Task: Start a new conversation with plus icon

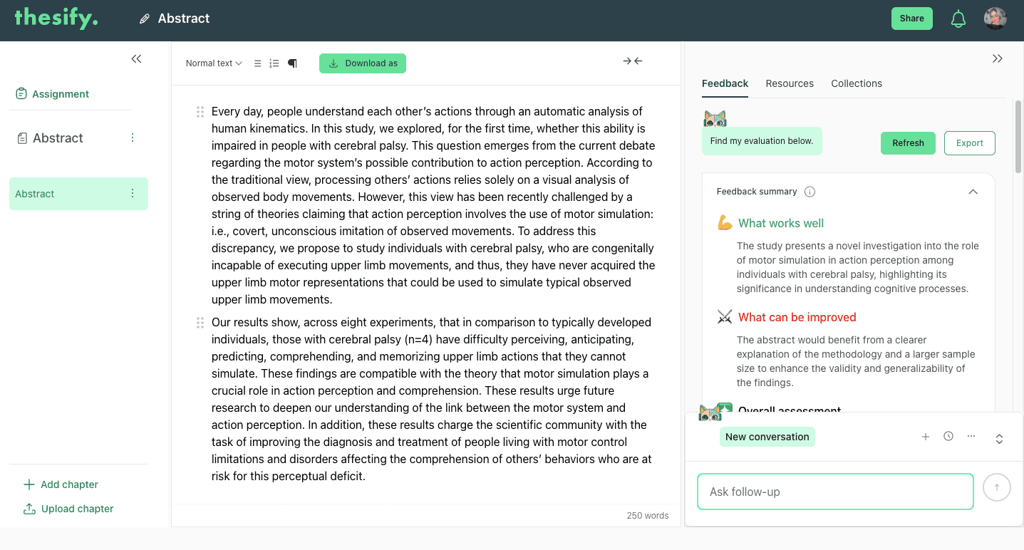Action: (926, 437)
